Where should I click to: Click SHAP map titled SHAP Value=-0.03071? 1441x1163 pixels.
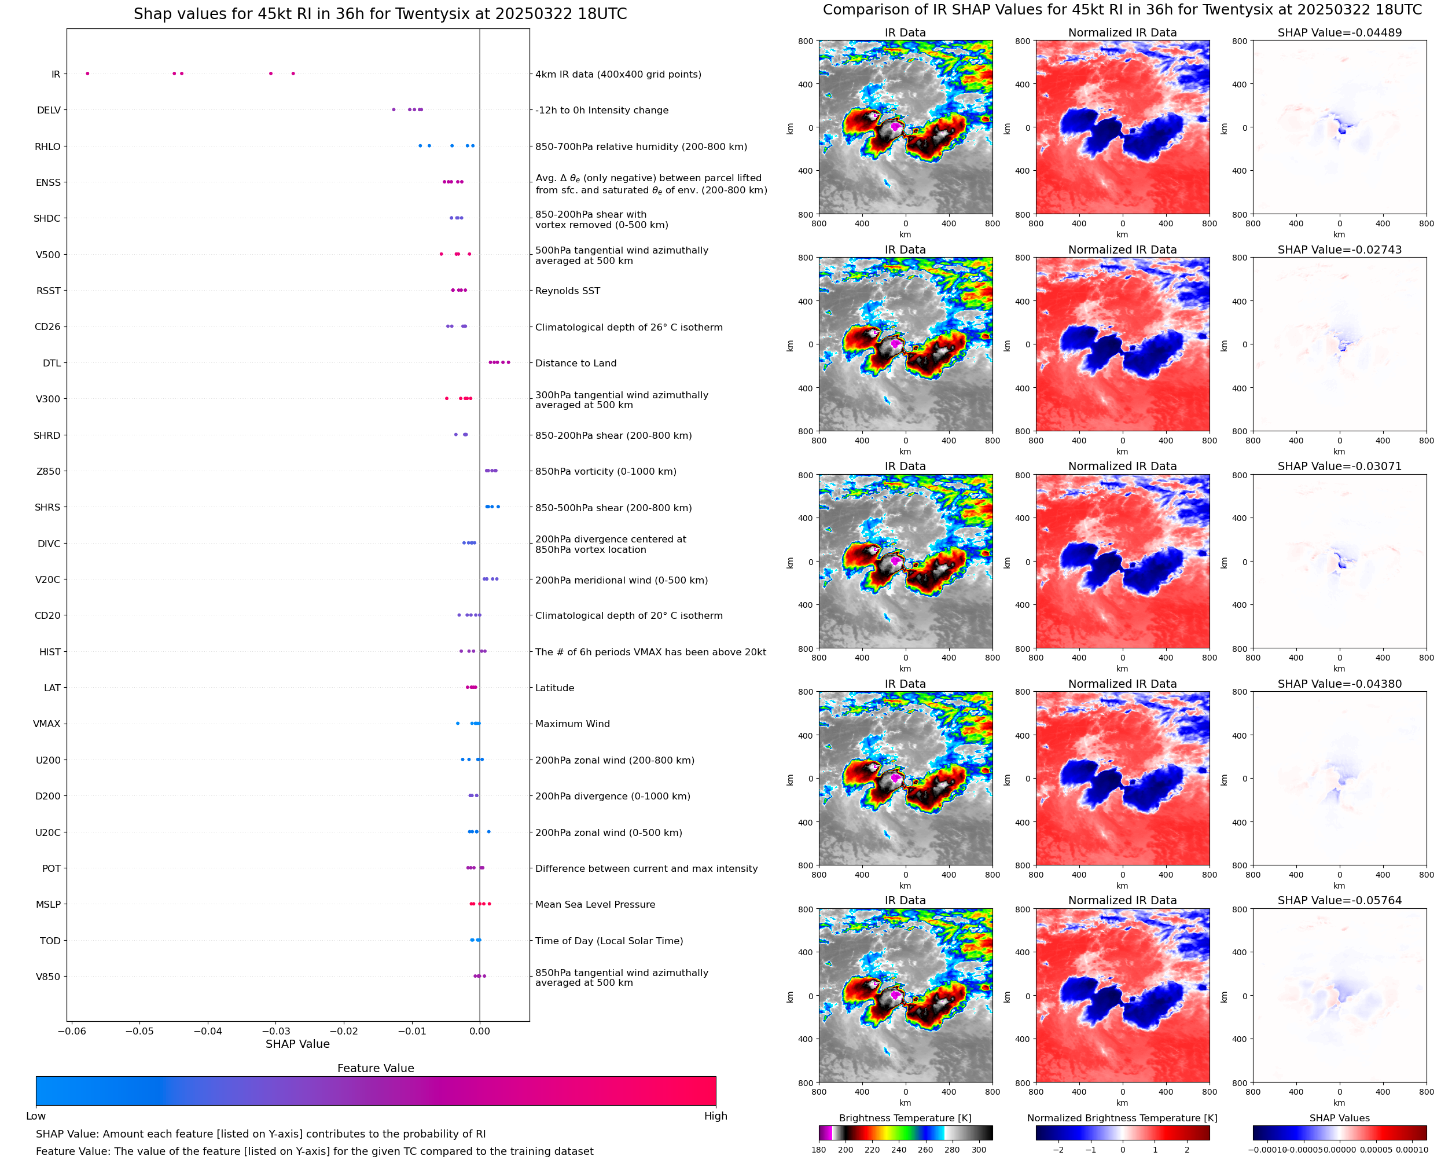click(1339, 562)
